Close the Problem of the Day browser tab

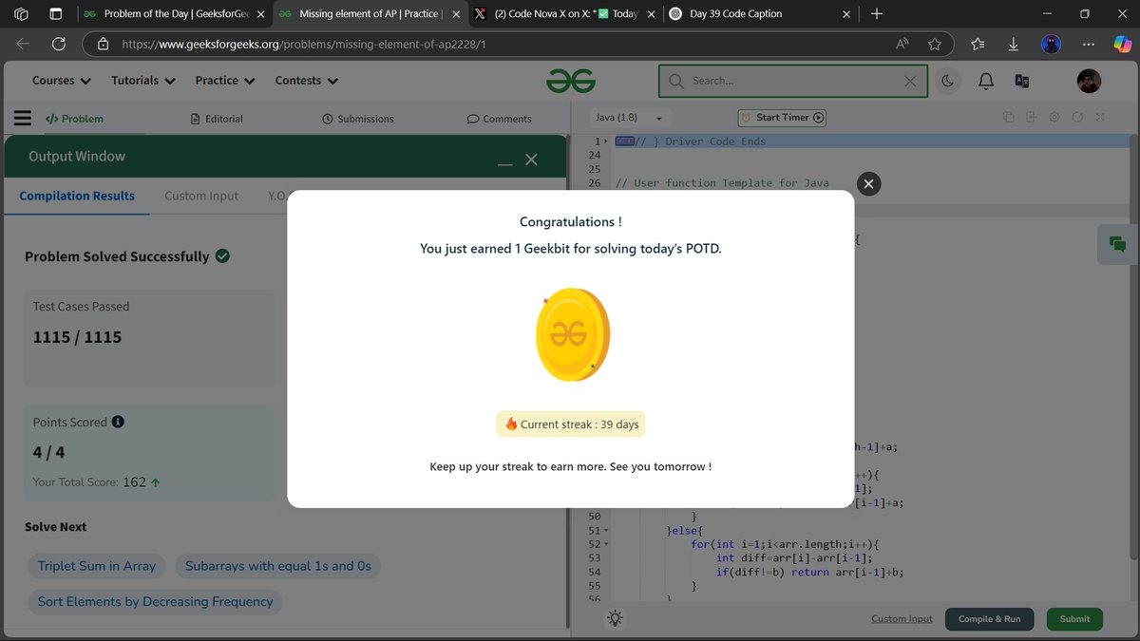(259, 14)
